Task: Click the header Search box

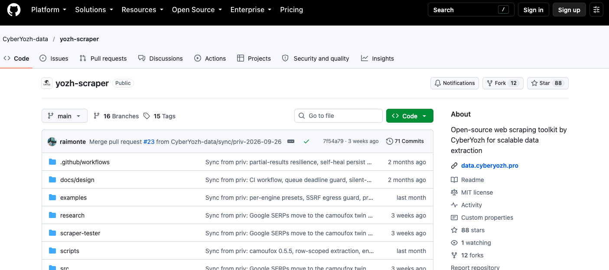Action: [x=471, y=10]
